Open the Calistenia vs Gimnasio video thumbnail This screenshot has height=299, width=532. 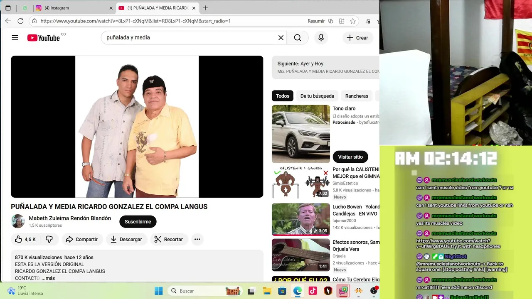[x=301, y=182]
